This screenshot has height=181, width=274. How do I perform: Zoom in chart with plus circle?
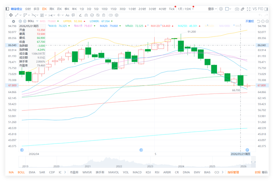tap(267, 21)
